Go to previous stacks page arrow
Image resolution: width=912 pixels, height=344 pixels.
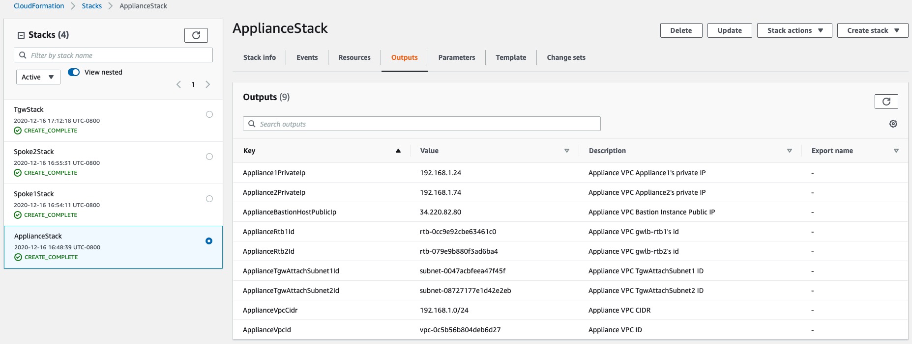click(178, 84)
